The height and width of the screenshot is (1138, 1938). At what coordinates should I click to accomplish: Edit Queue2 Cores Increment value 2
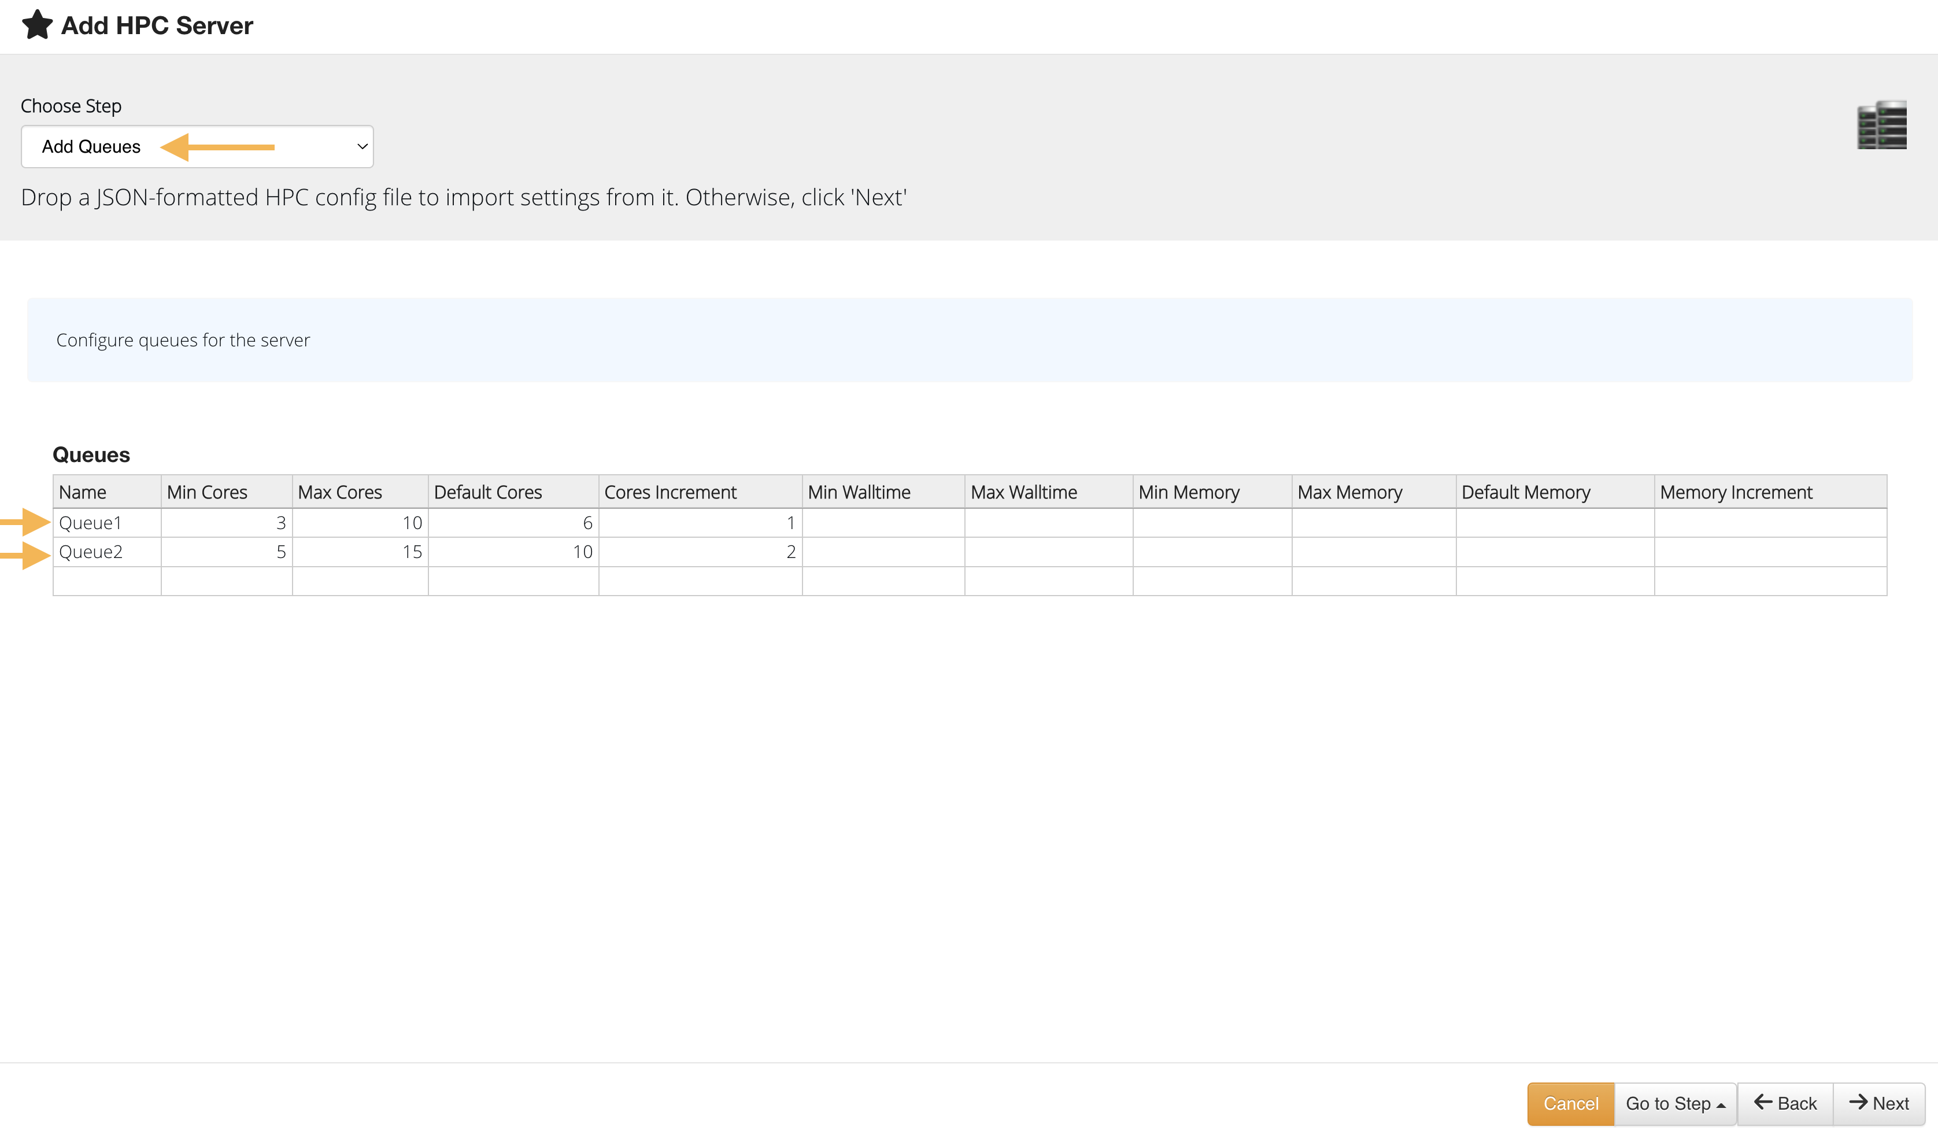click(x=701, y=552)
